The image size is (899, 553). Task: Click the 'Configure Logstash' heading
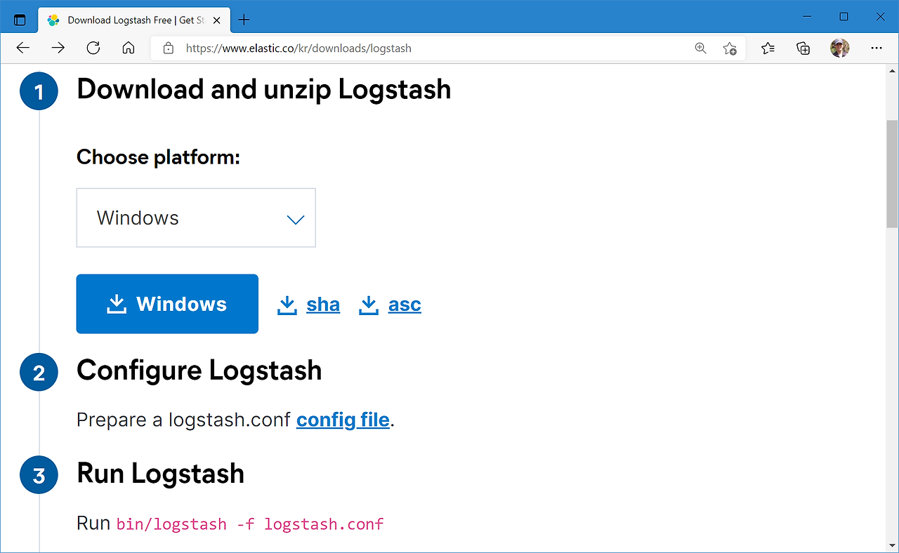click(199, 371)
